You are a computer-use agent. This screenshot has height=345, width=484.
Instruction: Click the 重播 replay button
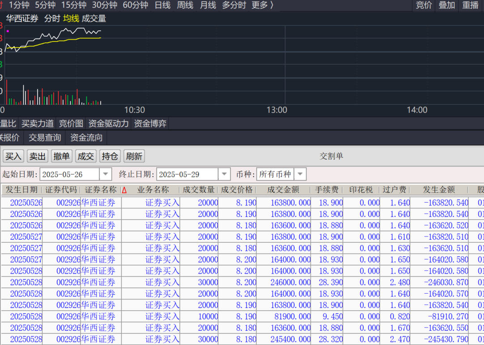click(x=470, y=5)
